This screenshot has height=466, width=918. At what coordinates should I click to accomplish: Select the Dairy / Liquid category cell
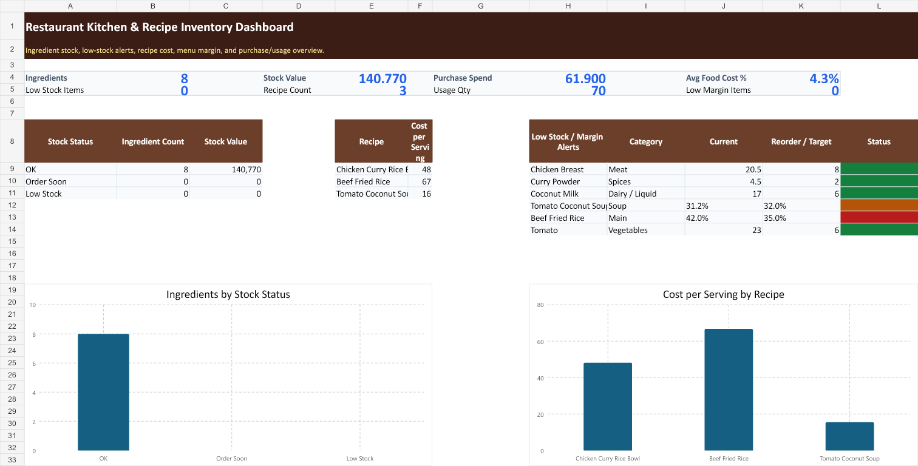pos(646,194)
